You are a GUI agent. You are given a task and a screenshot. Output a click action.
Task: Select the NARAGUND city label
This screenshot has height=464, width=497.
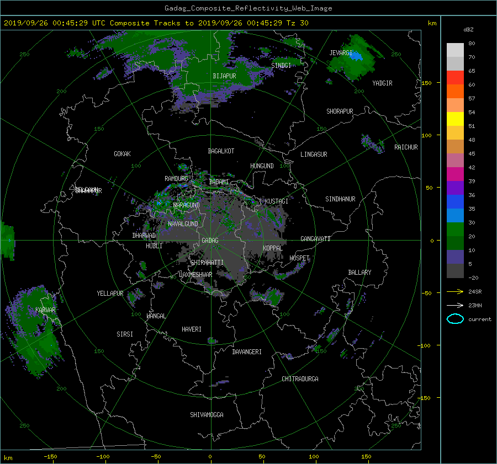tap(187, 205)
